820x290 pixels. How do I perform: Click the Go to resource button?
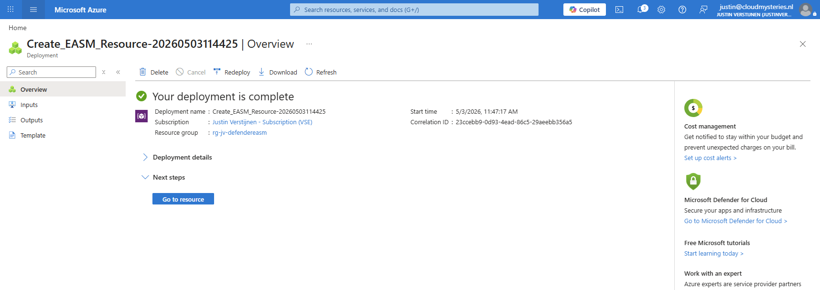[183, 199]
